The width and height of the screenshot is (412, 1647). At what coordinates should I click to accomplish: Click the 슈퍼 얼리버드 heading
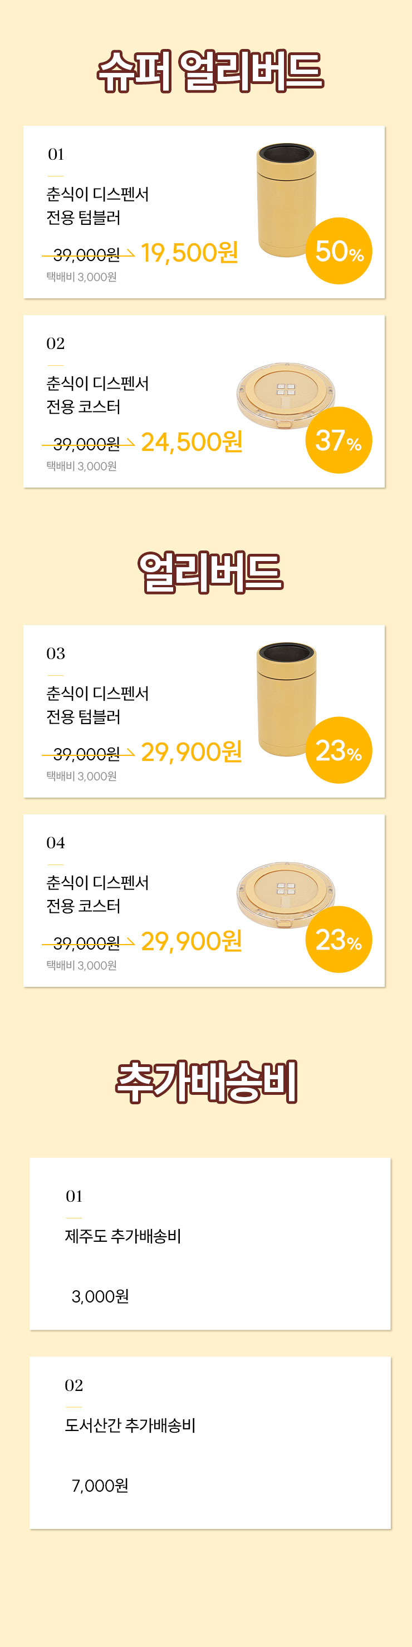(210, 71)
